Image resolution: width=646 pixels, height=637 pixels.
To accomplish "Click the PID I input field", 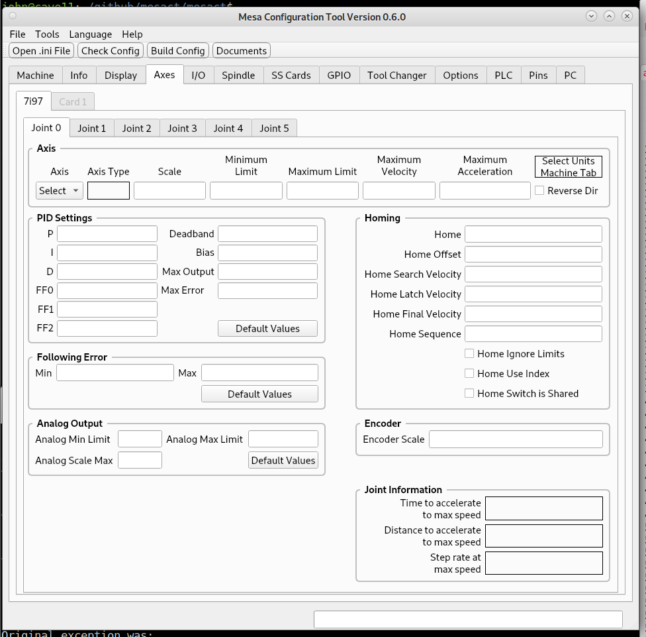I will (107, 253).
